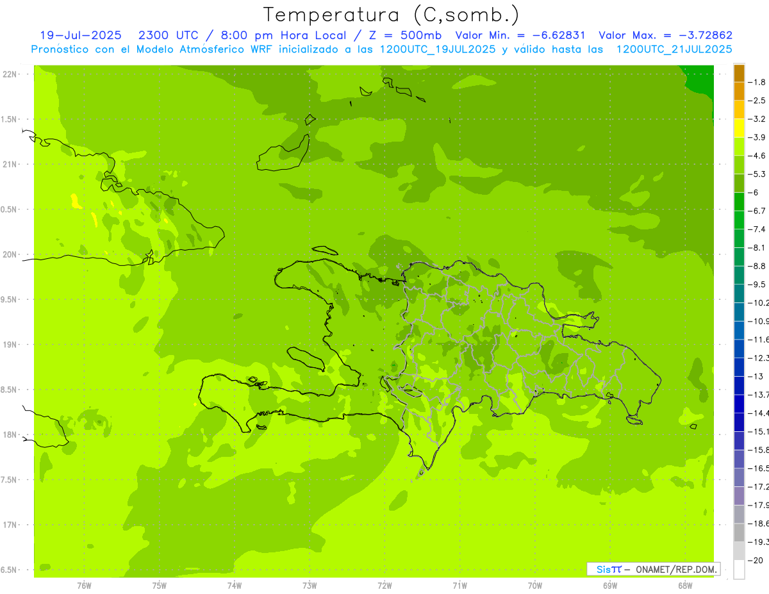Screen dimensions: 769x594
Task: Click the gold colorbar swatch between -2.5 and -3.2
Action: click(x=739, y=110)
